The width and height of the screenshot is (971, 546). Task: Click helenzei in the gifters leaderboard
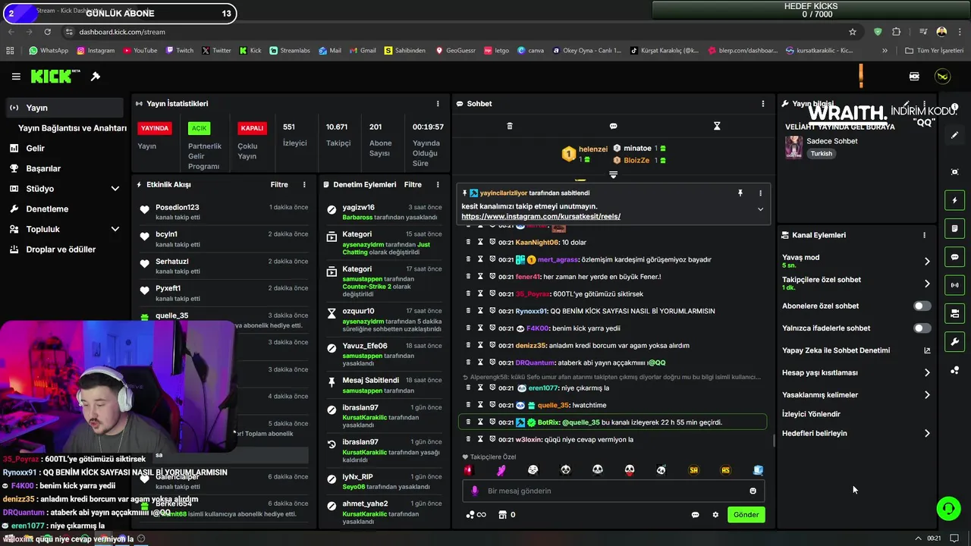[593, 149]
